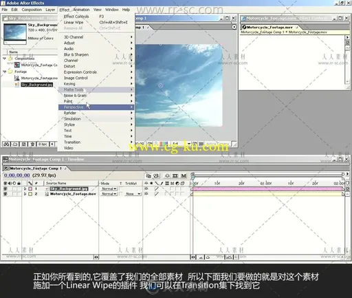Click the 8 bpc color depth button
Screen dimensions: 352x298
(43, 144)
